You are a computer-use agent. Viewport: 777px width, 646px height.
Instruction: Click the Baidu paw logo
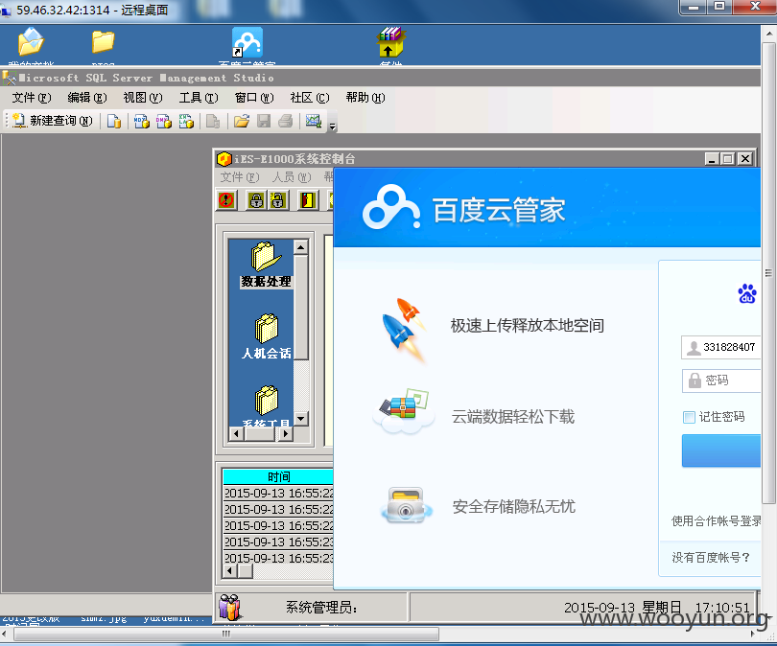tap(746, 293)
